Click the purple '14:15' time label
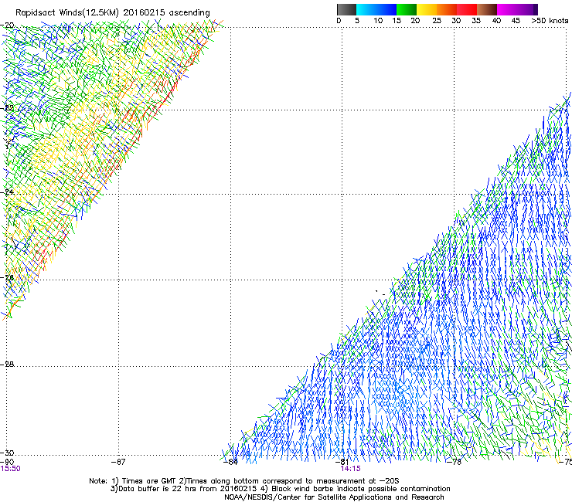This screenshot has width=572, height=502. point(351,469)
